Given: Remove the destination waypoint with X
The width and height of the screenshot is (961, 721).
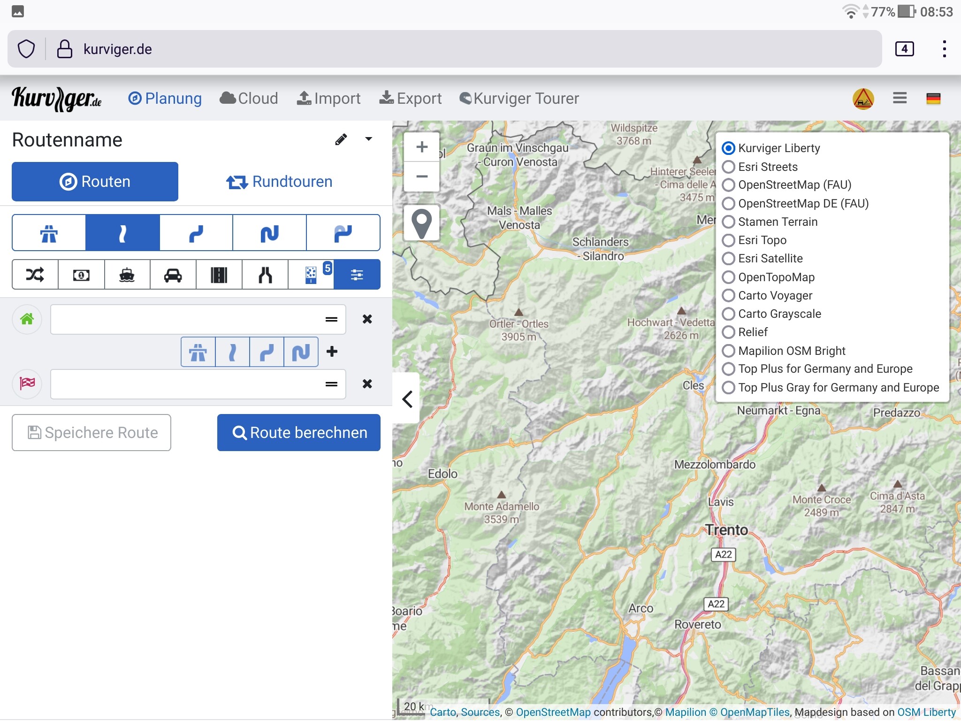Looking at the screenshot, I should [367, 384].
